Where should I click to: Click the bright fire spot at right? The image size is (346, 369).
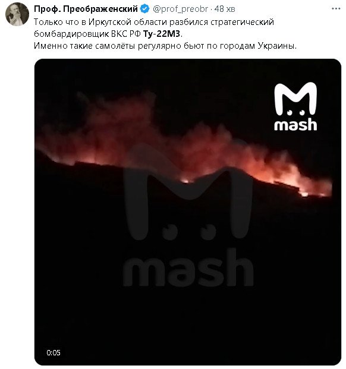(x=304, y=194)
